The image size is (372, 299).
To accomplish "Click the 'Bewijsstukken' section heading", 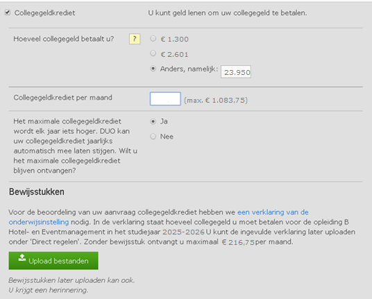I will (37, 191).
